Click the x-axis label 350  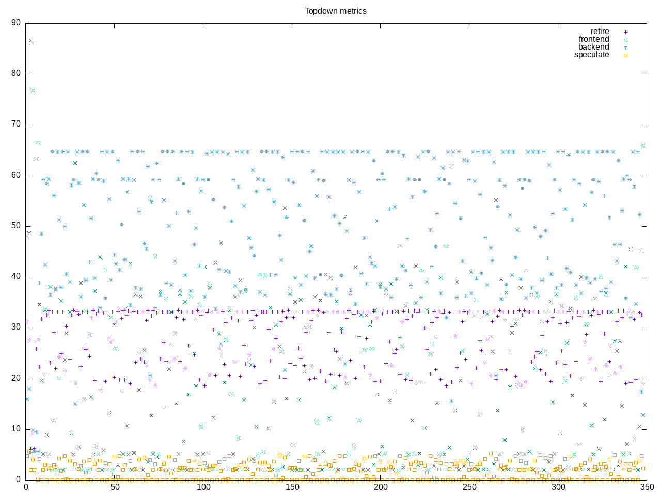647,487
